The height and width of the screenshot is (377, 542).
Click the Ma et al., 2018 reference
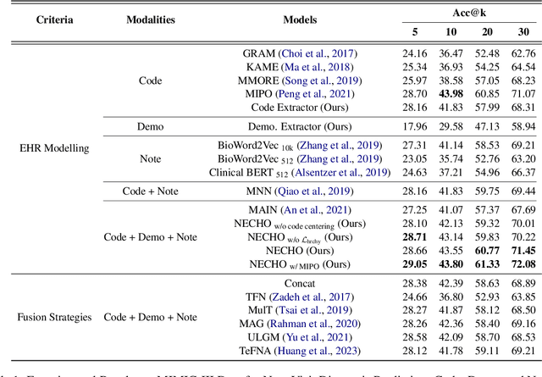click(x=329, y=67)
